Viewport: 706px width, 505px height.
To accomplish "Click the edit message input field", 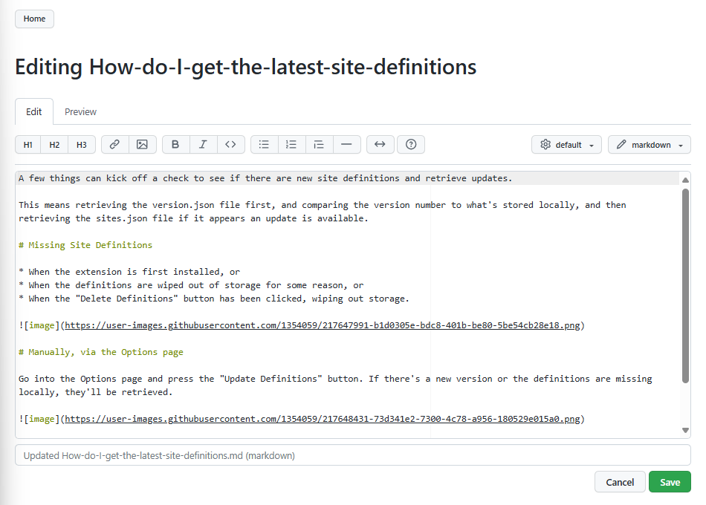I will (x=352, y=455).
